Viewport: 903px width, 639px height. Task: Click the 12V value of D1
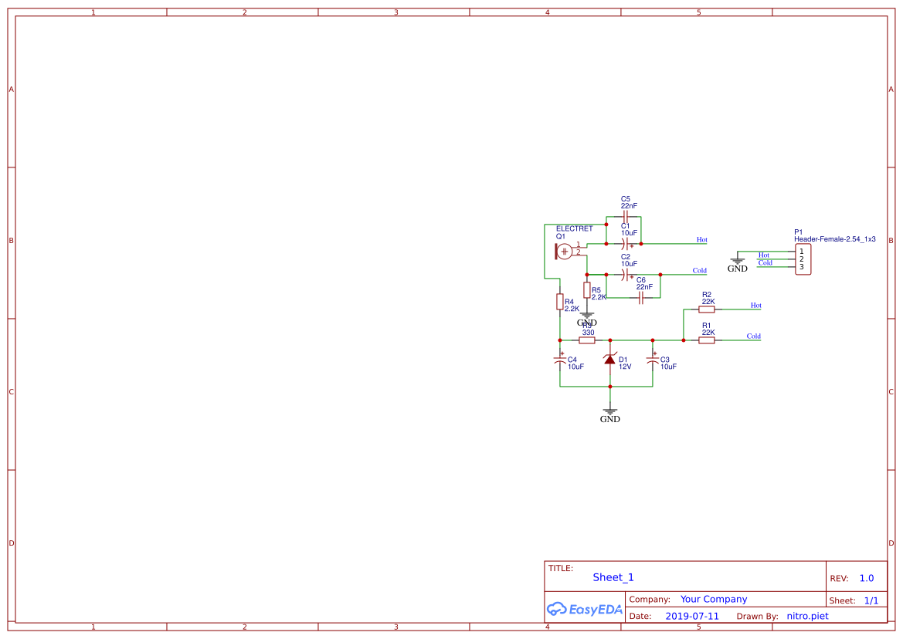pyautogui.click(x=625, y=367)
